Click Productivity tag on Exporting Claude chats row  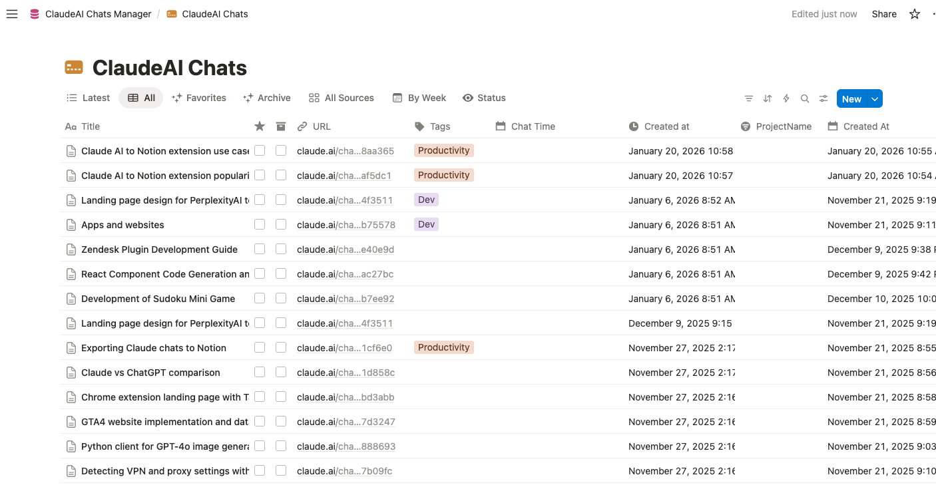pos(443,347)
